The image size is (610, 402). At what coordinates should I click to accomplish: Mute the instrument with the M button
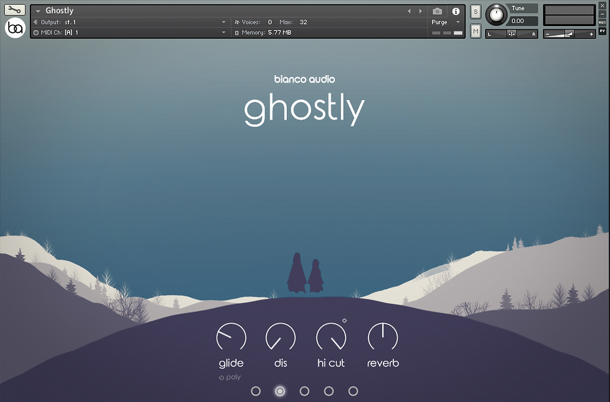[x=476, y=31]
